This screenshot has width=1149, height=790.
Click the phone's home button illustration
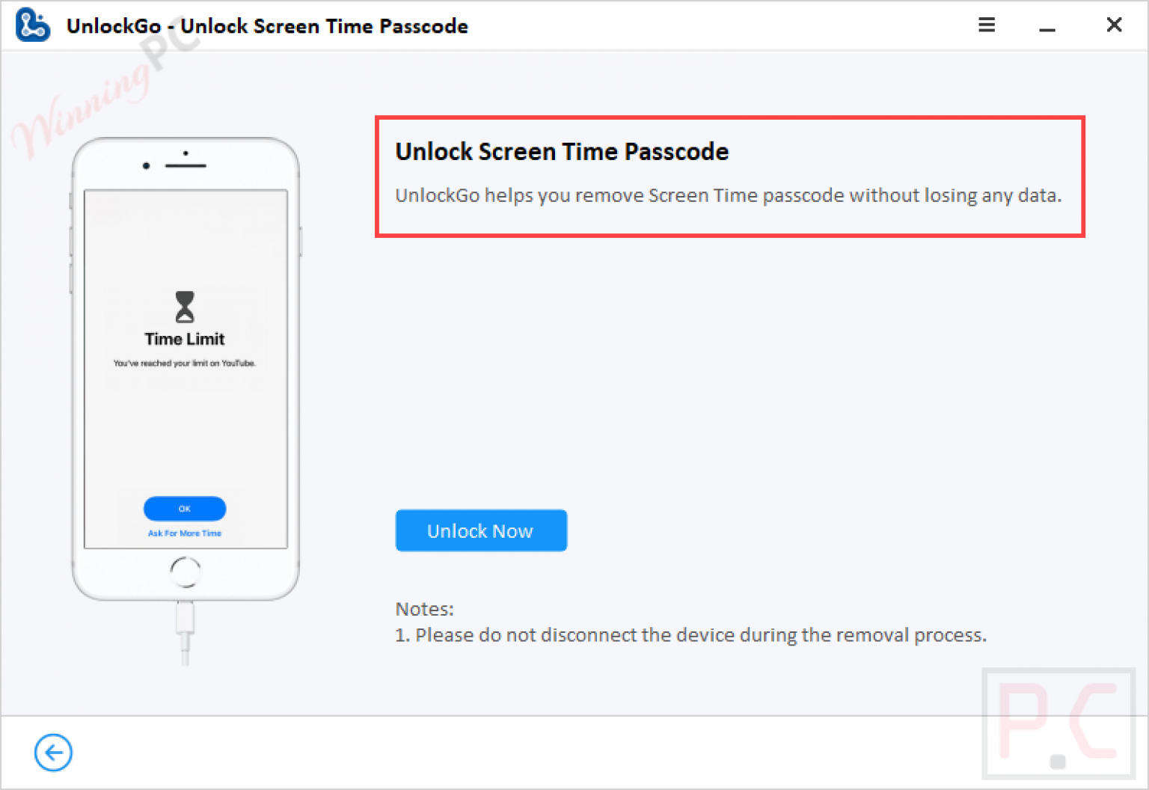point(185,570)
